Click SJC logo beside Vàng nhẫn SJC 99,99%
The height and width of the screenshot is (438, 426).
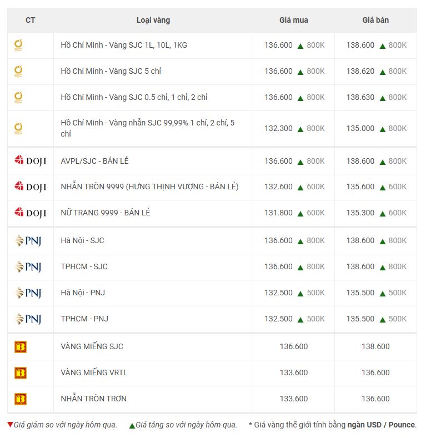[18, 128]
